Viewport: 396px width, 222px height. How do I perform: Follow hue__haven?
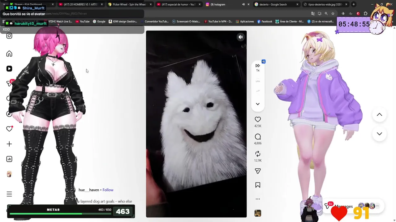pos(108,190)
